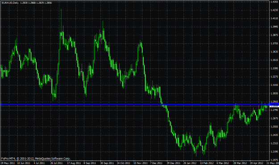Click the 1.3035 price level label
Viewport: 279px width, 165px height.
[x=274, y=93]
